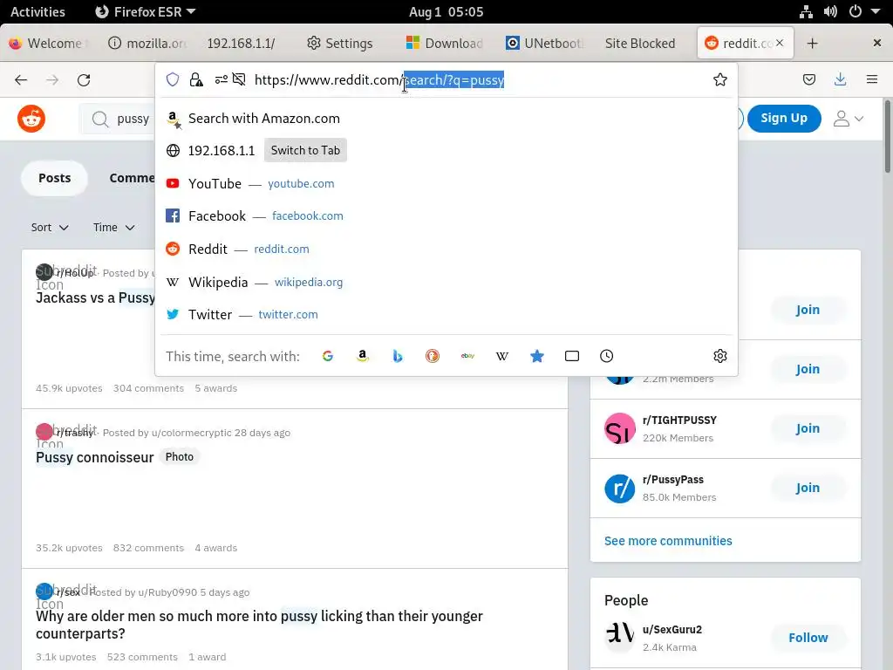
Task: Open search settings gear icon
Action: point(719,356)
